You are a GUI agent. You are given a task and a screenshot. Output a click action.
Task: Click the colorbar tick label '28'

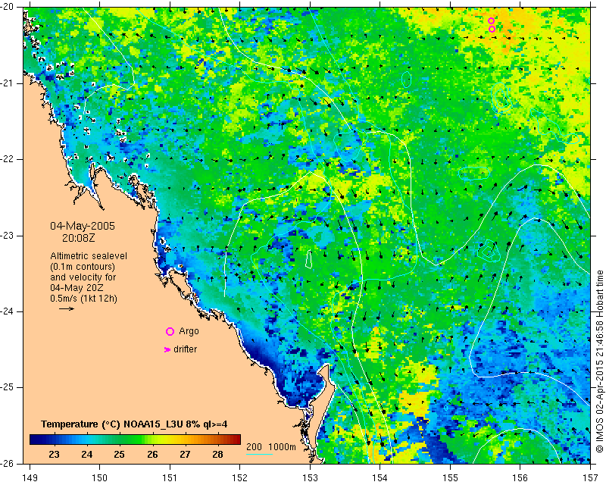[217, 454]
